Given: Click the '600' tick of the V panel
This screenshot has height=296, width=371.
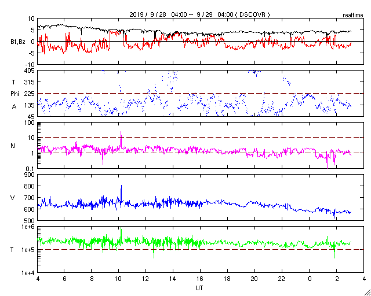Looking at the screenshot, I should pyautogui.click(x=30, y=209).
